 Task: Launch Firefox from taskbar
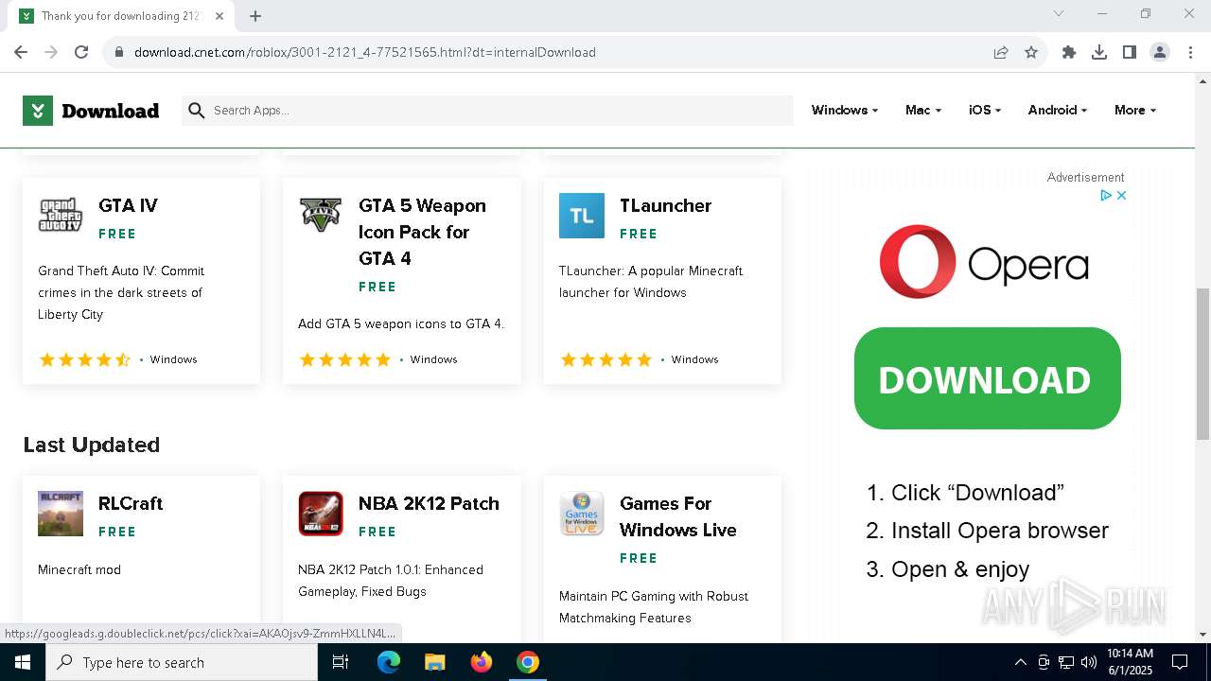(482, 662)
